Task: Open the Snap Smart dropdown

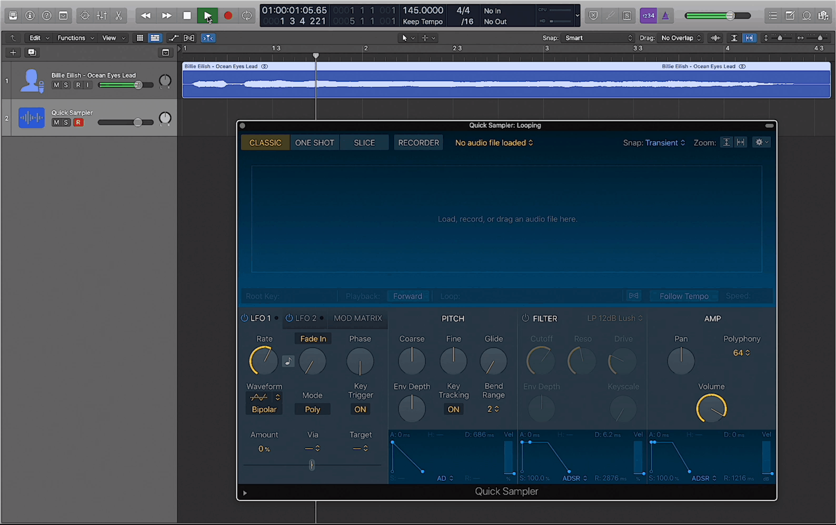Action: click(598, 38)
